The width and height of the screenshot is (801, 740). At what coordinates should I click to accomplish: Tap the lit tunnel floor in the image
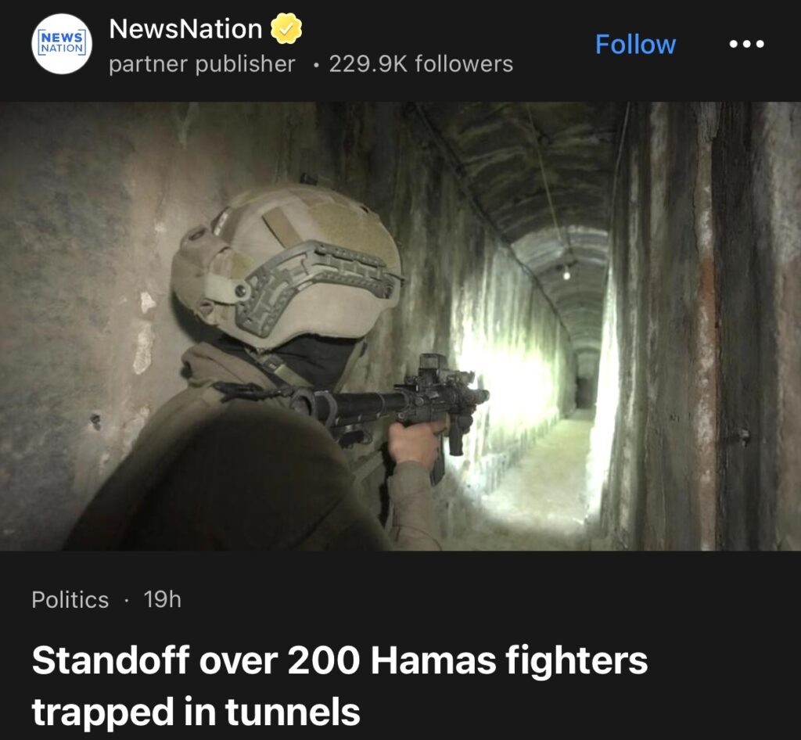(541, 485)
